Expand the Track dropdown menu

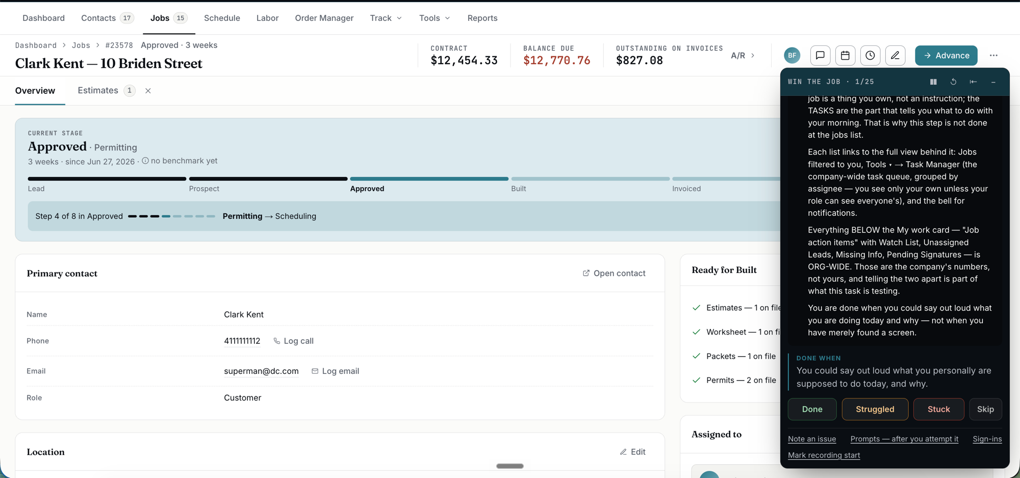click(386, 18)
